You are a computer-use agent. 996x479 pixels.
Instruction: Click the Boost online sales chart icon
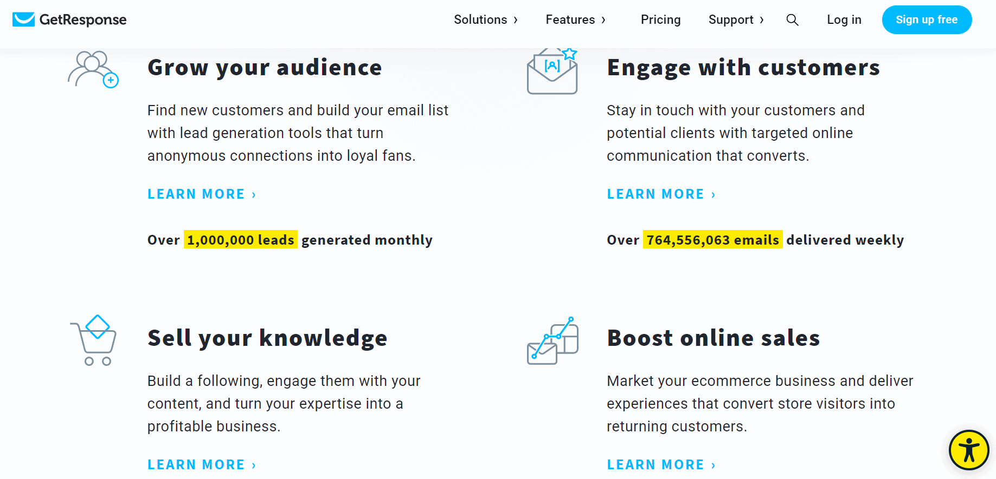click(x=552, y=340)
